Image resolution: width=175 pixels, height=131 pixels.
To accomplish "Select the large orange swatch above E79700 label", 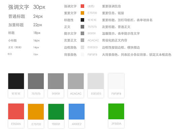I will [36, 112].
